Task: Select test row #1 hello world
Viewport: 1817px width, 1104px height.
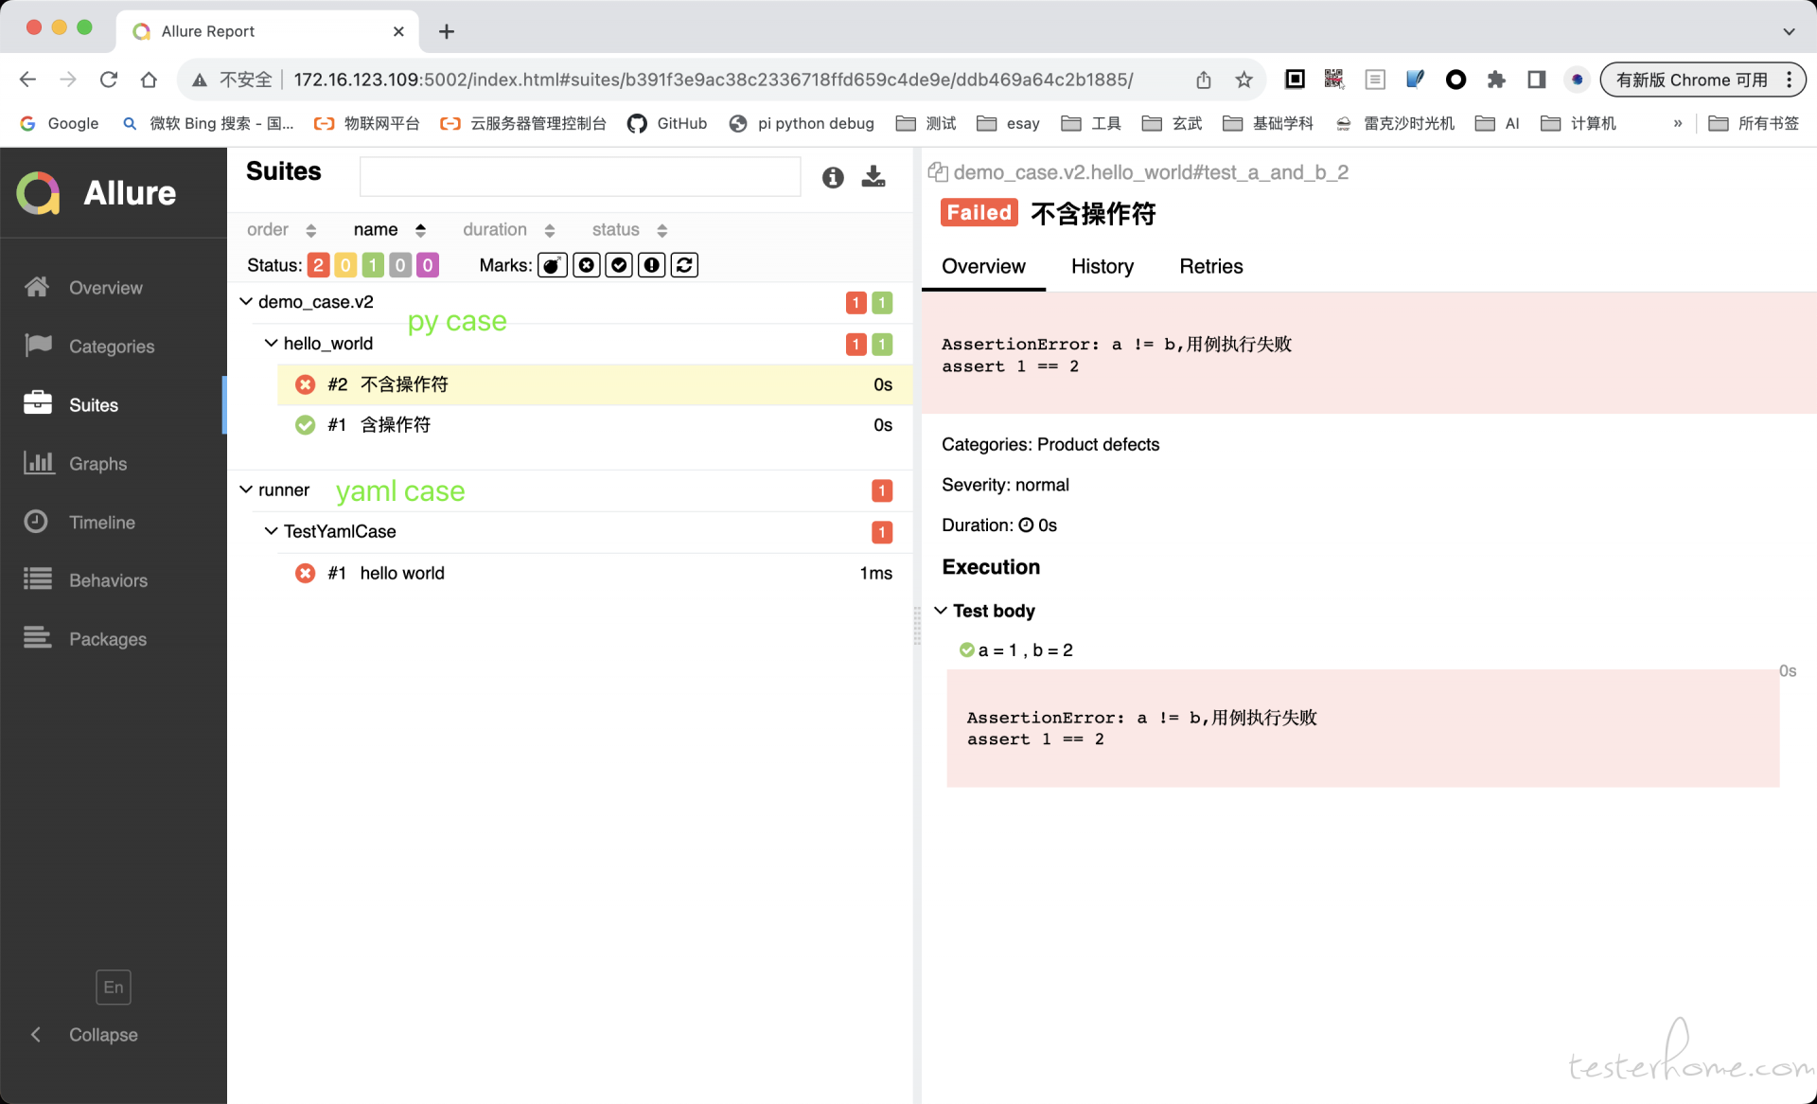Action: 594,573
